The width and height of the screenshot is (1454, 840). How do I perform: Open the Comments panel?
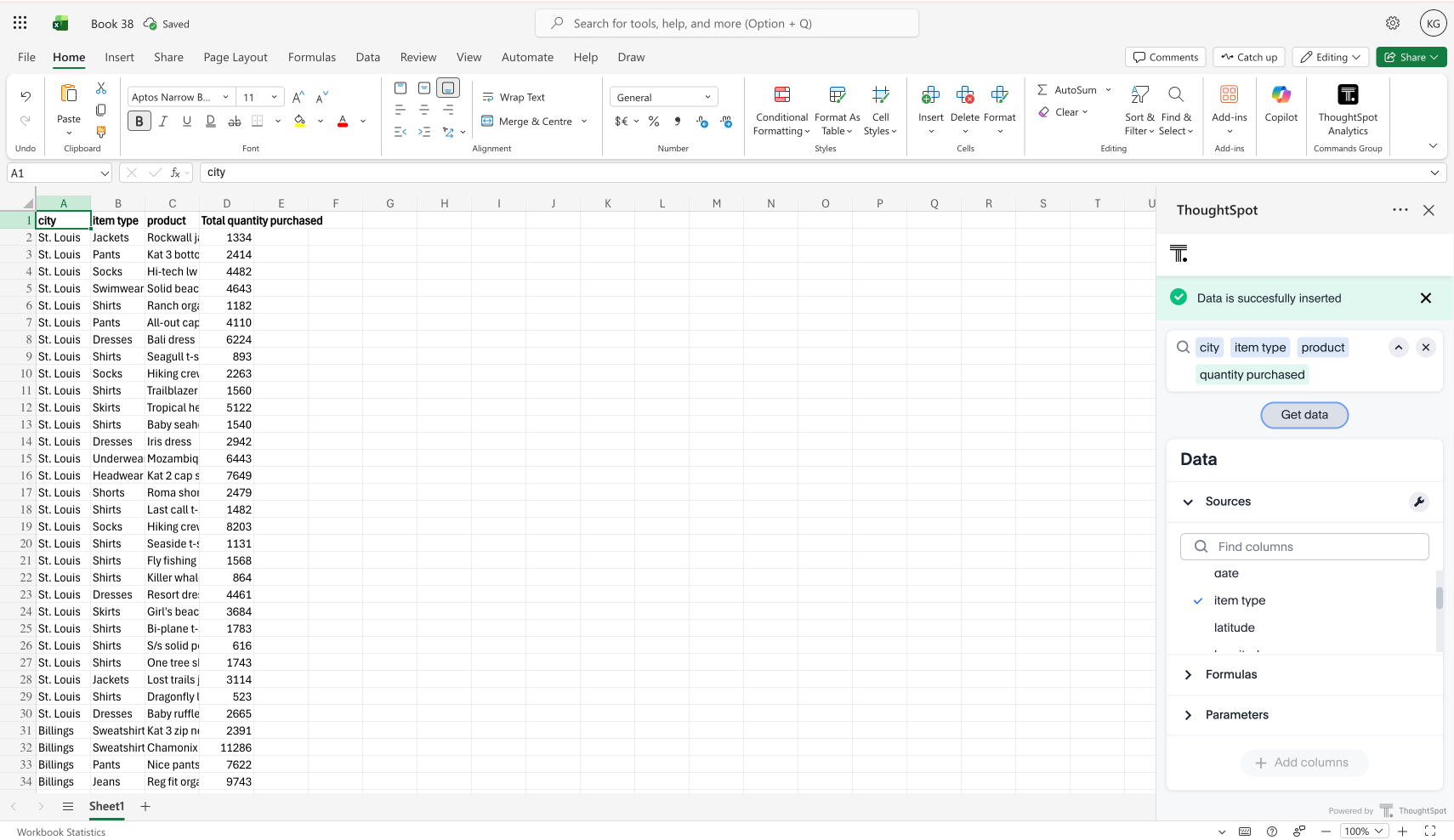tap(1165, 57)
